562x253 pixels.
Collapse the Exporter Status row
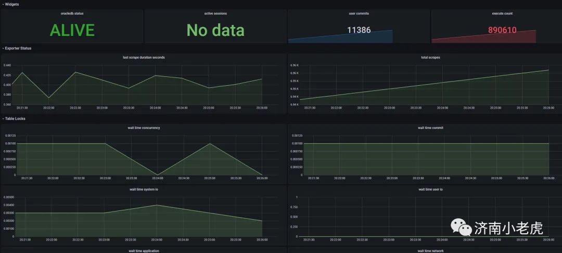17,48
